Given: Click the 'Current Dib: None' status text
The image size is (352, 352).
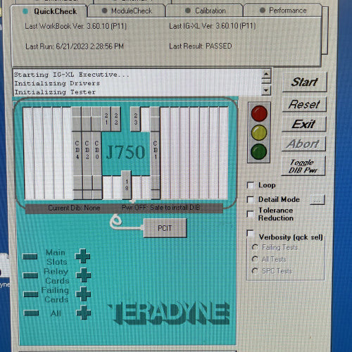Looking at the screenshot, I should (74, 208).
